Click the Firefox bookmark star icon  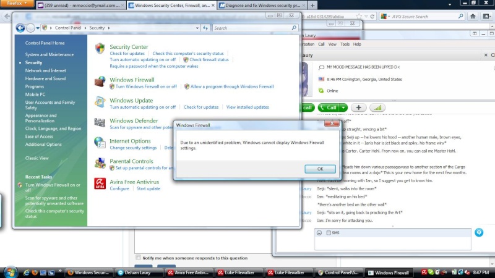click(x=359, y=17)
